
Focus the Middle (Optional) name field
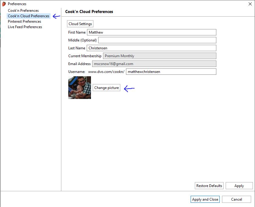157,40
